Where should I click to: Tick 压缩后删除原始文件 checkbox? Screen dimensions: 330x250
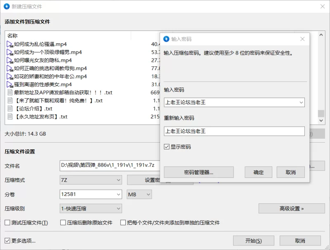pyautogui.click(x=63, y=222)
